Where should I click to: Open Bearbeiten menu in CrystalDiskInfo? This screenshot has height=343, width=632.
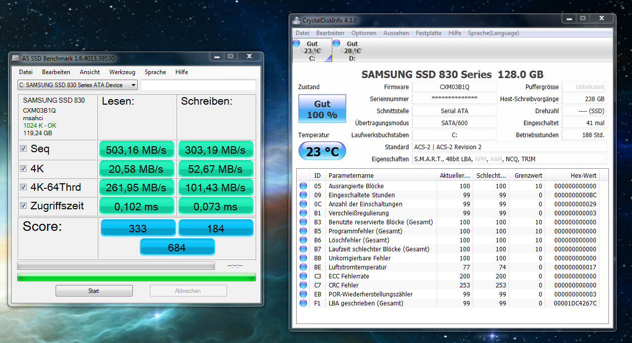coord(330,33)
